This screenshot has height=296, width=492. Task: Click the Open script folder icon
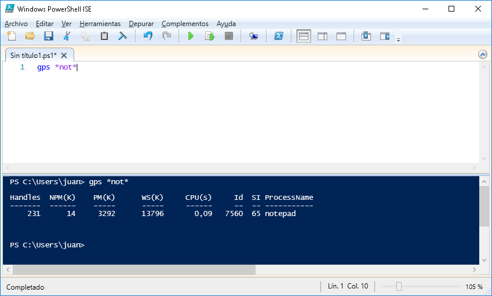[x=30, y=36]
